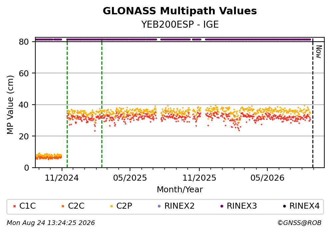
Task: Click the GLONASS Multipath Values title
Action: pyautogui.click(x=180, y=11)
